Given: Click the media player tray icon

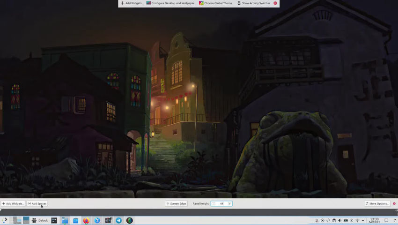Looking at the screenshot, I should pos(323,220).
